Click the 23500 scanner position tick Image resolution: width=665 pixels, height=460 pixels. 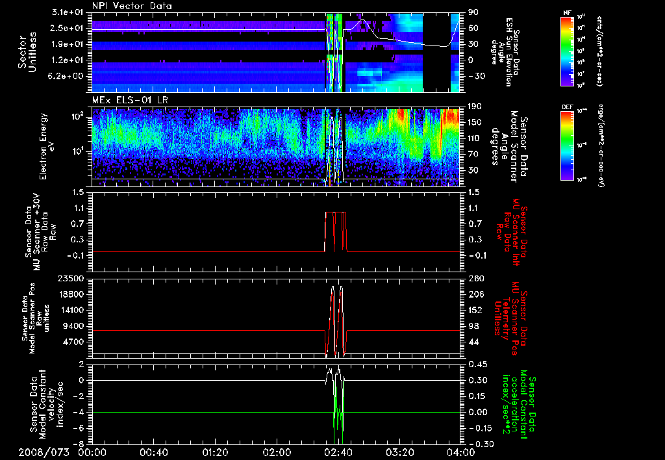pos(71,278)
